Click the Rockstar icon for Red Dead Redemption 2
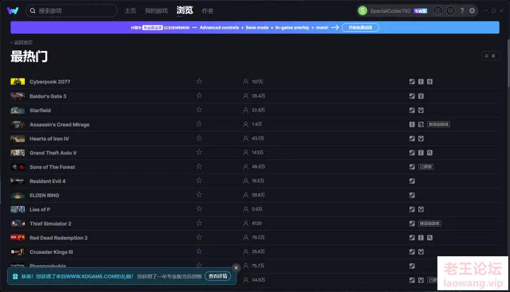This screenshot has height=292, width=510. click(430, 238)
